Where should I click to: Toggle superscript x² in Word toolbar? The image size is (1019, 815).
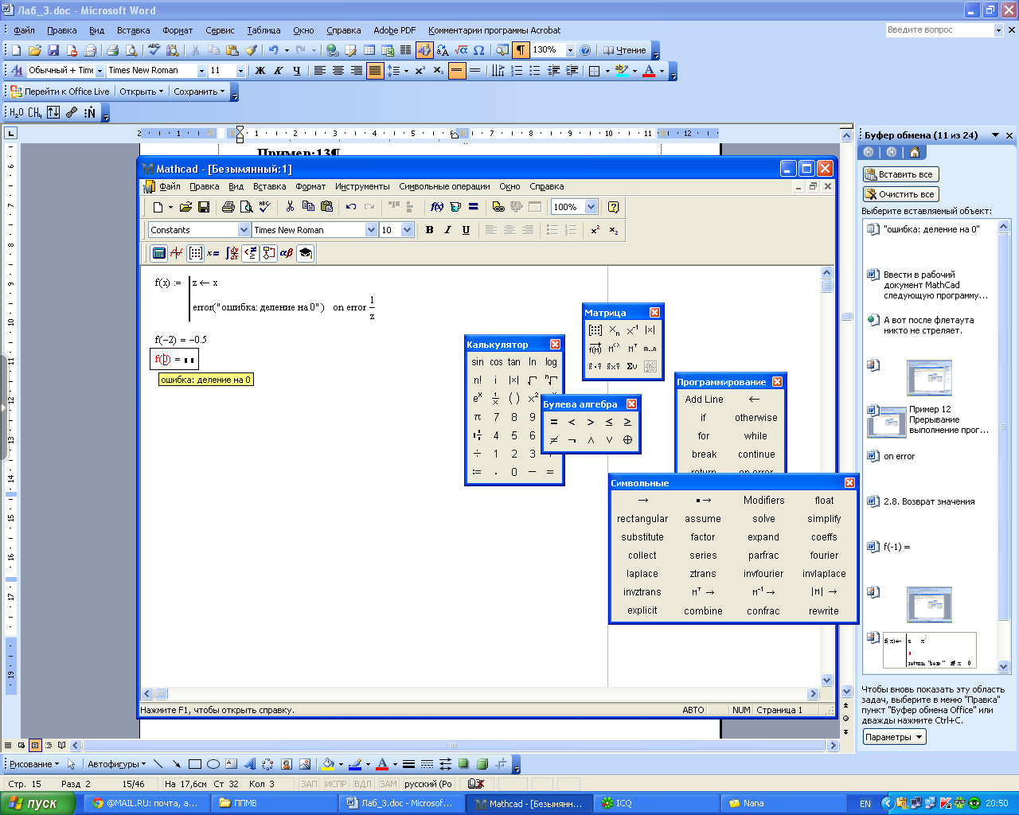[x=420, y=71]
